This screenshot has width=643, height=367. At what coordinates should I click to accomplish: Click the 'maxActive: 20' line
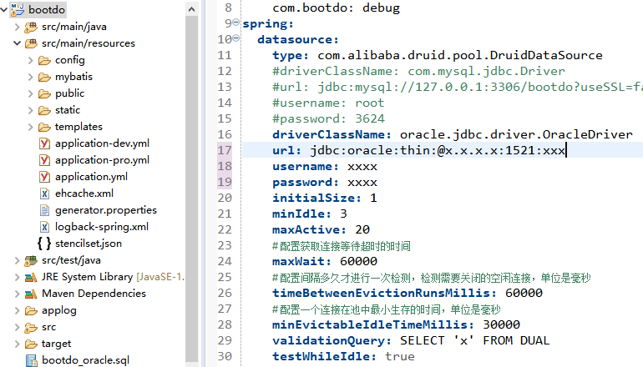click(x=321, y=229)
